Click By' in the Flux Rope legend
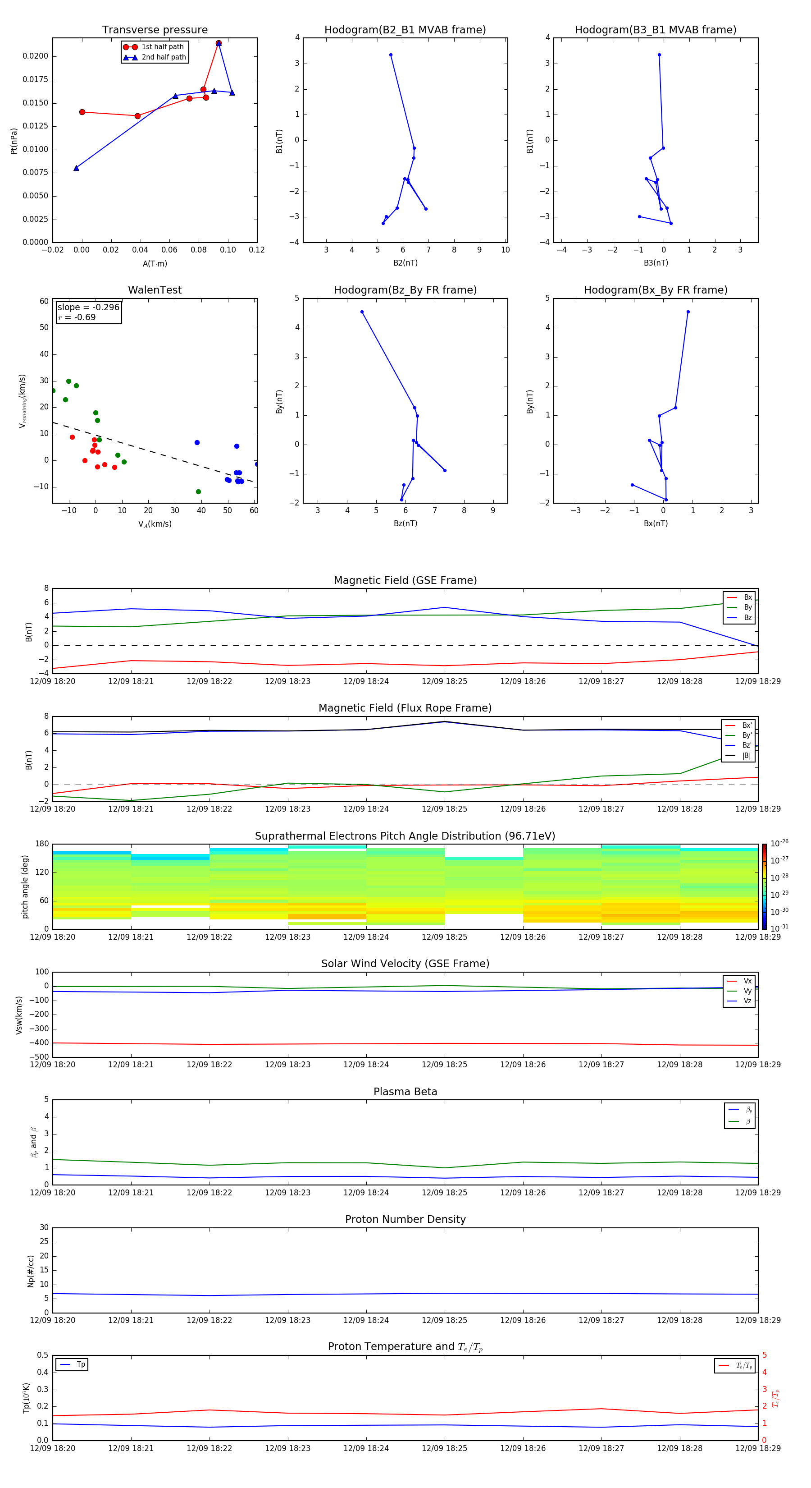 747,735
